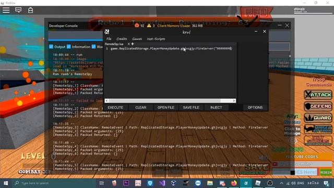Screen dimensions: 334x188
Task: Open the Roblox hamburger menu
Action: [x=6, y=10]
